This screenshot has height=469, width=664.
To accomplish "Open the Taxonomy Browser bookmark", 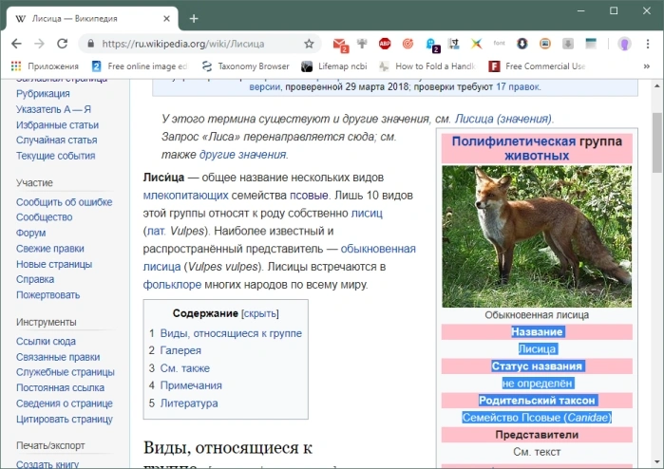I will click(246, 66).
